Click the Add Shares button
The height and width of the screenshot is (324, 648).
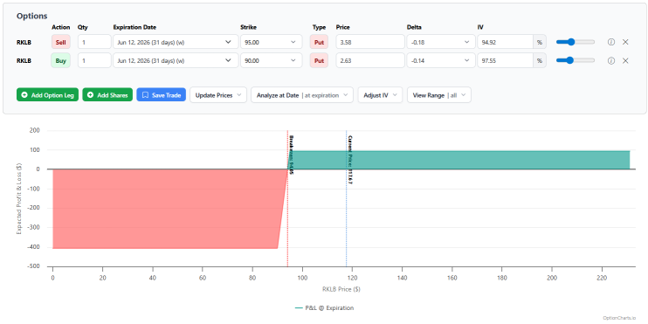107,94
